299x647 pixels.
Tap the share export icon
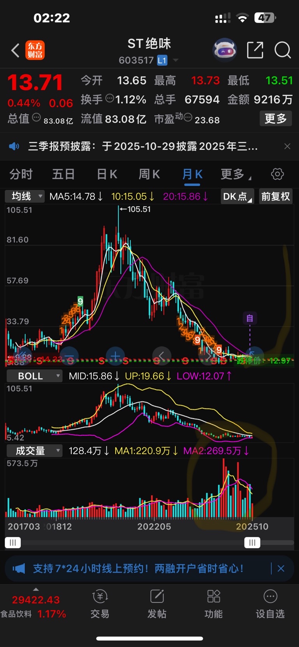pyautogui.click(x=255, y=50)
